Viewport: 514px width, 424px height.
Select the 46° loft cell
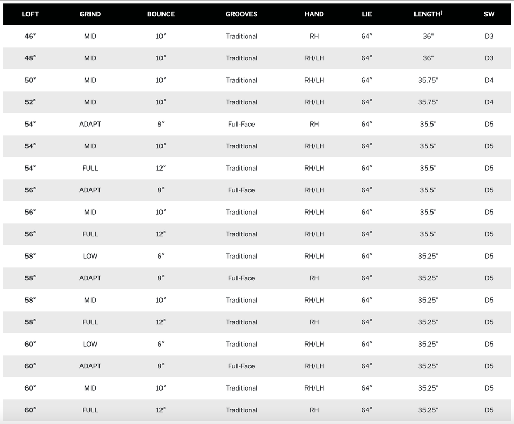(30, 36)
